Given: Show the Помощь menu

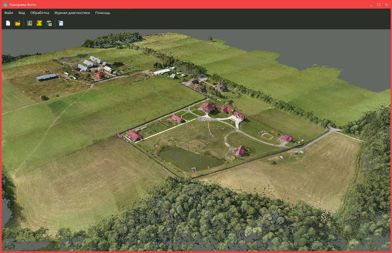Looking at the screenshot, I should [x=103, y=13].
